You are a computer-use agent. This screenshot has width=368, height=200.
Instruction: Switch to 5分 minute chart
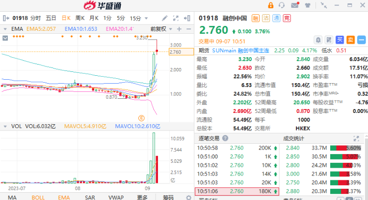tap(121, 18)
